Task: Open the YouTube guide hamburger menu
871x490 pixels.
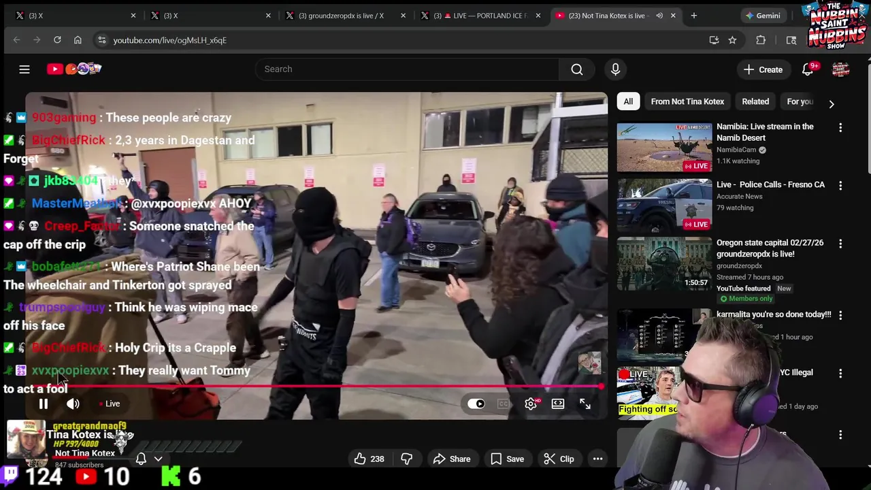Action: [x=24, y=69]
